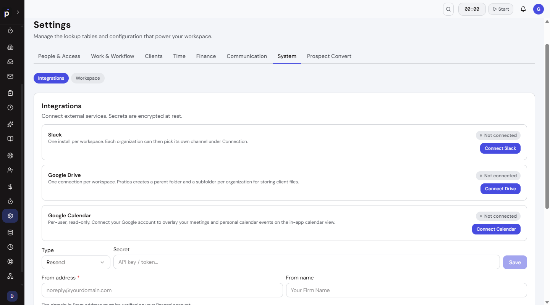Open the stopwatch icon below the dollar sign
Screen dimensions: 550x305
10,201
